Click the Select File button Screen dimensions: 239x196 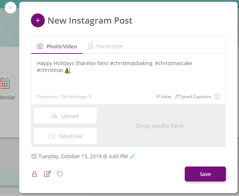pos(65,136)
